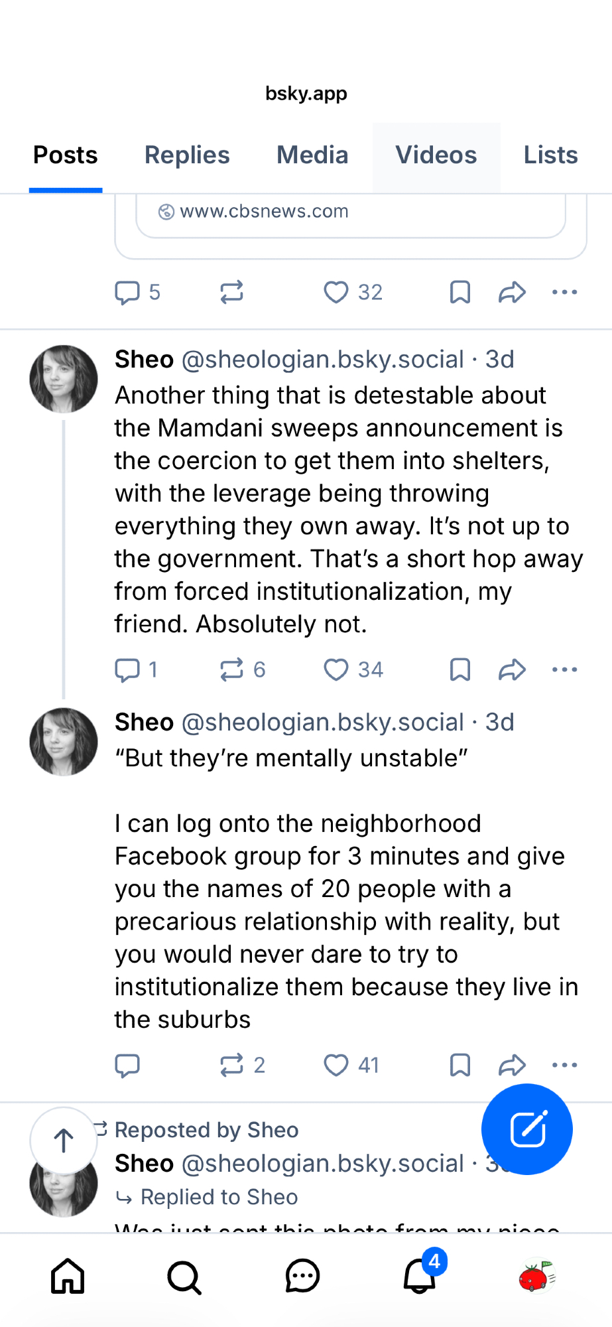
Task: Open Chat messages in the bottom bar
Action: tap(302, 1276)
